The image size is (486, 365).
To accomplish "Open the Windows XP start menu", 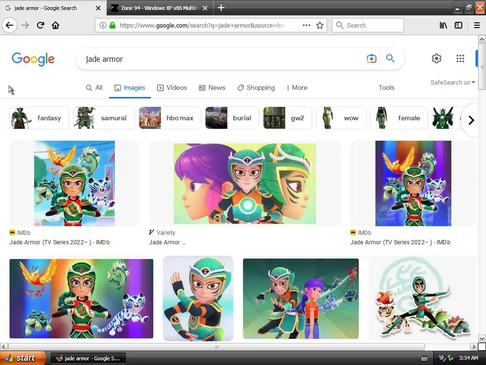I will click(22, 358).
